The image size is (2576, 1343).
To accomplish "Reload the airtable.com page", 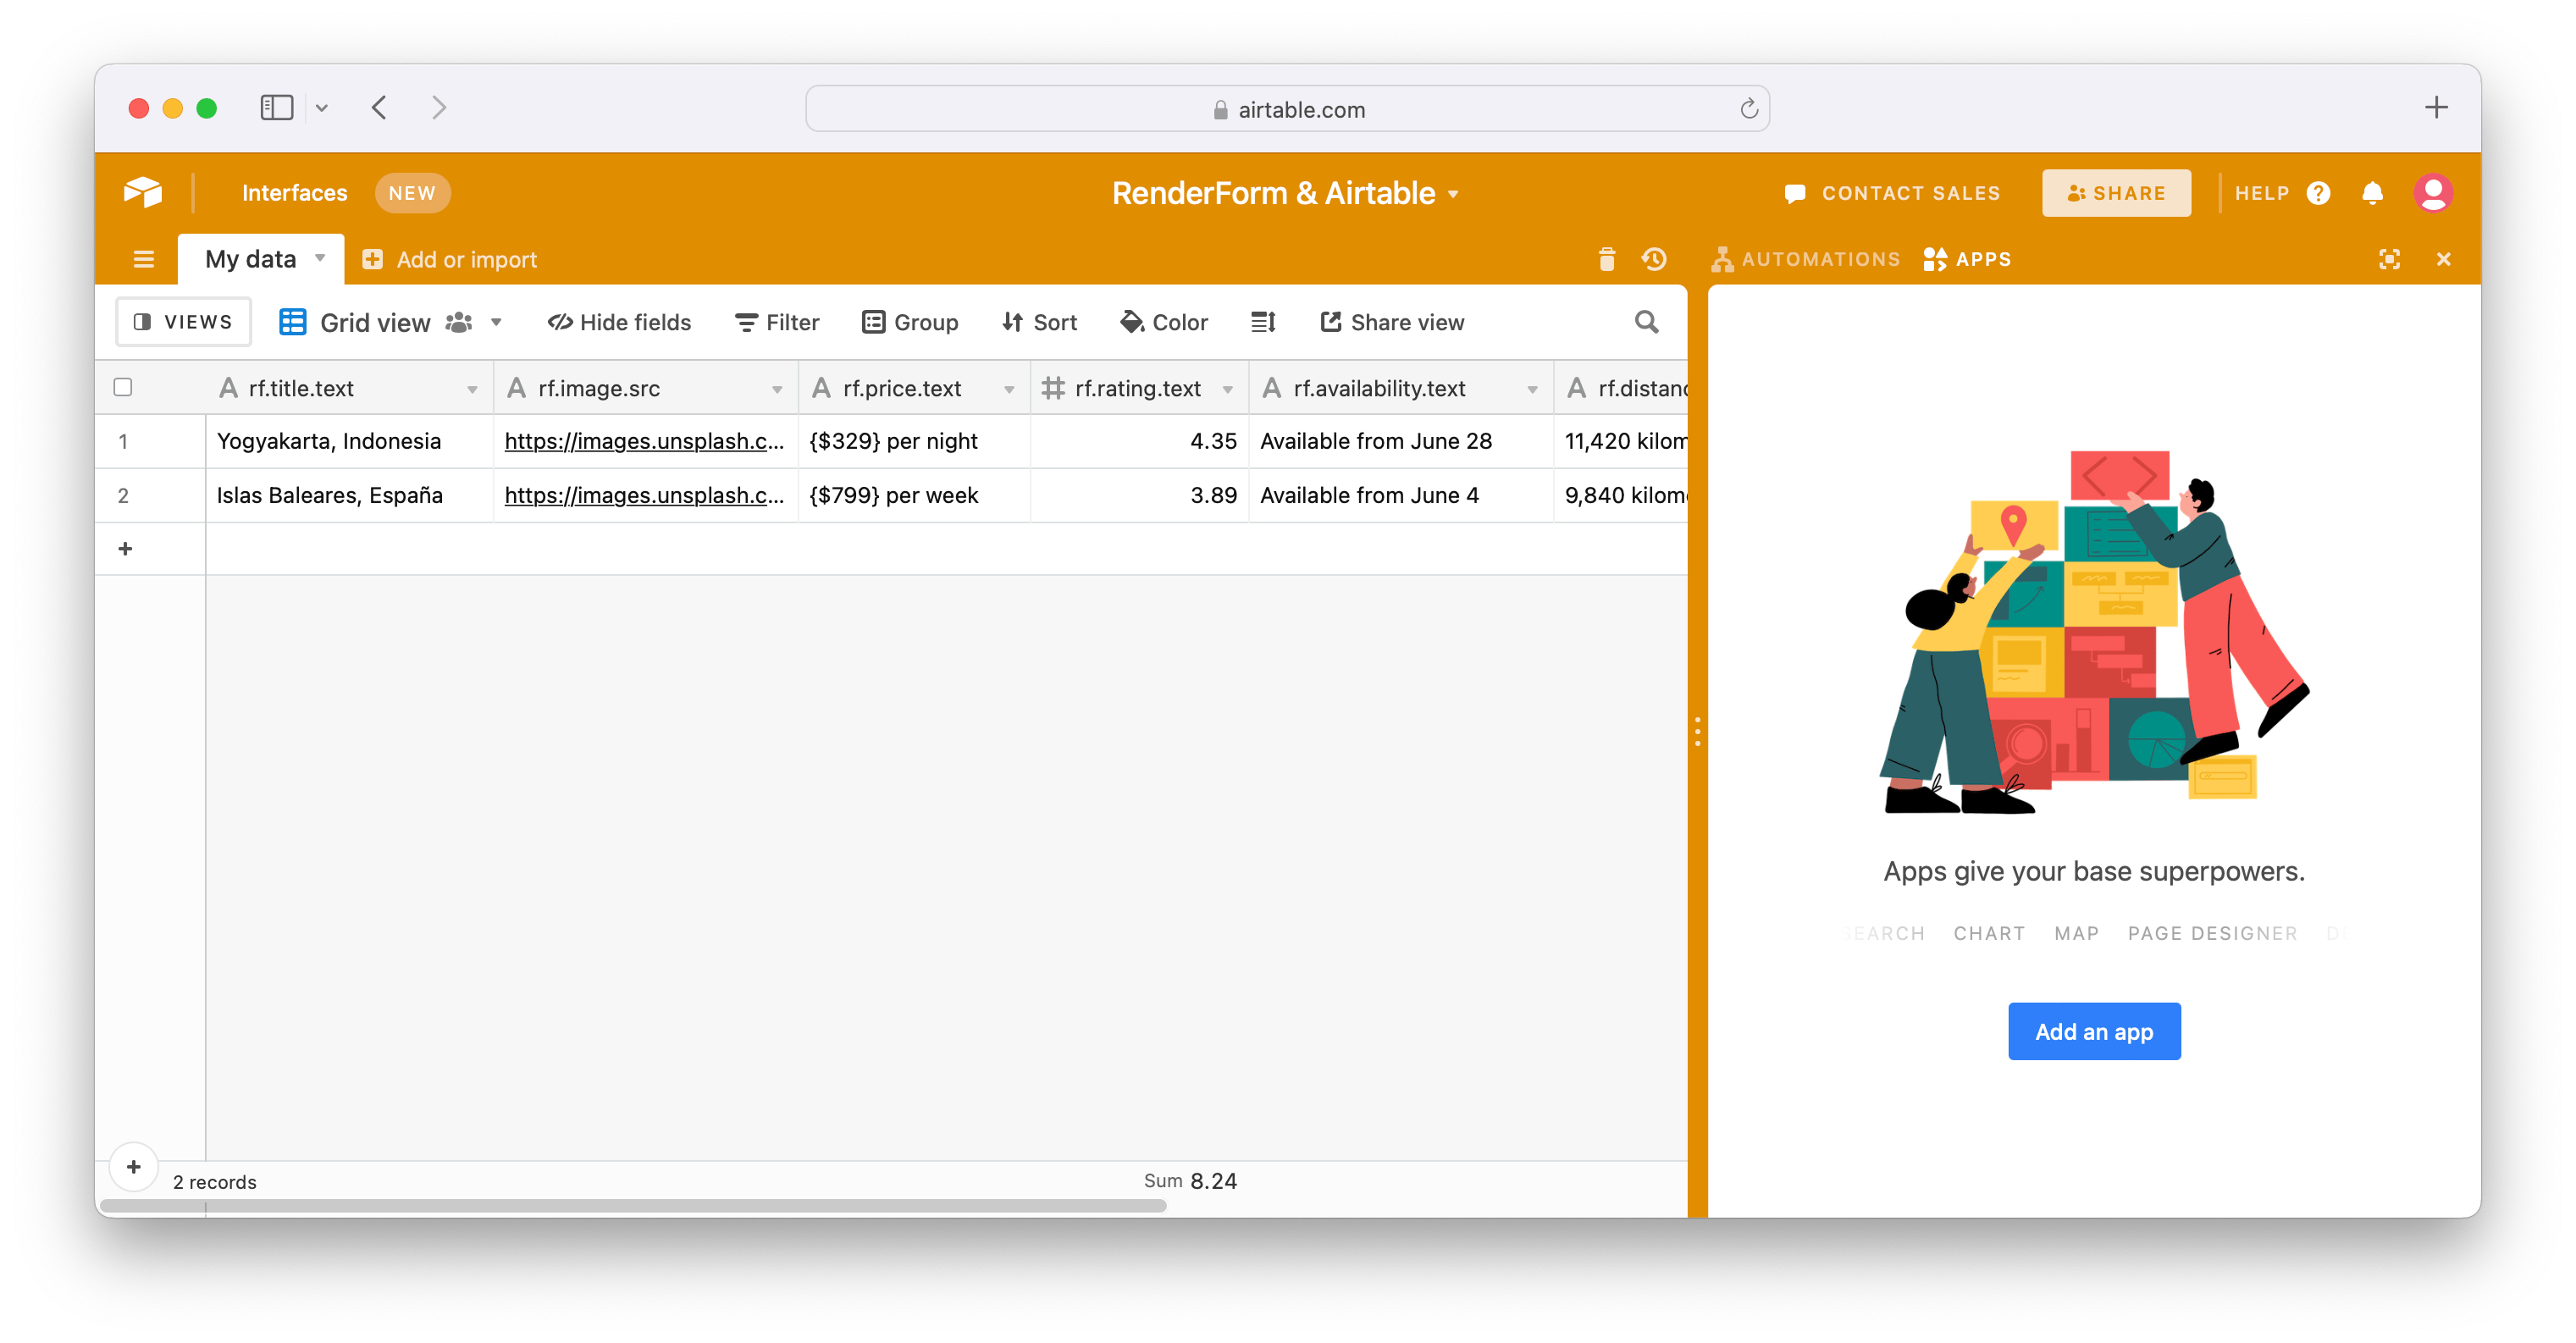I will point(1749,109).
